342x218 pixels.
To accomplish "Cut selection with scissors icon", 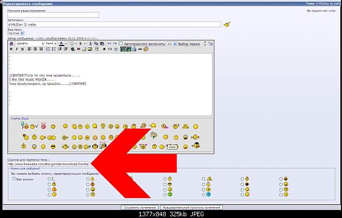I will tap(90, 44).
